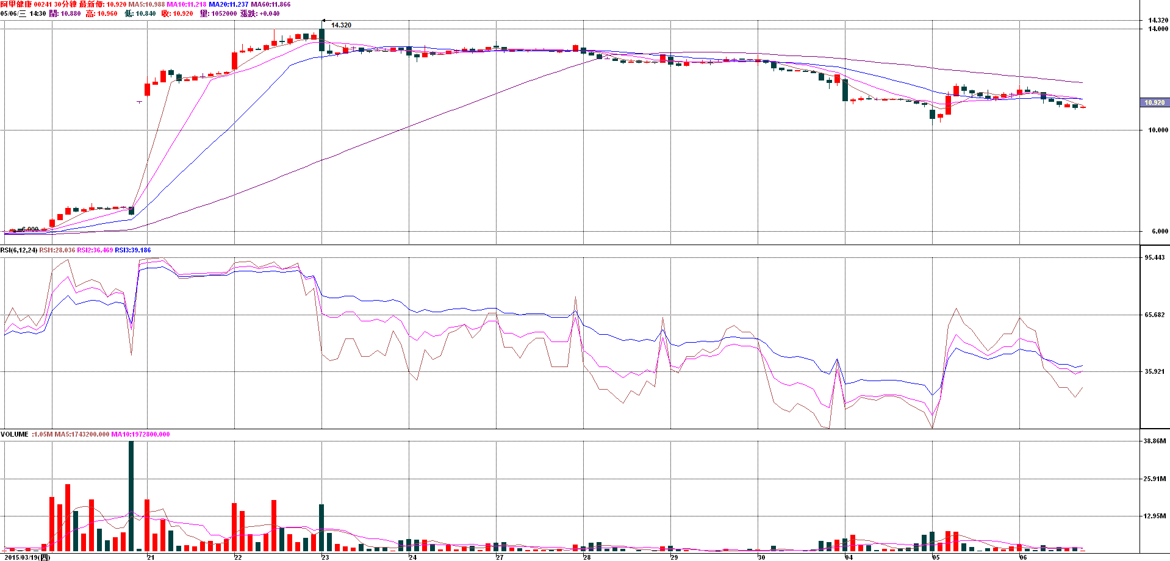Click the 阿里健康 00241 stock title
Screen dimensions: 1170x561
(26, 4)
